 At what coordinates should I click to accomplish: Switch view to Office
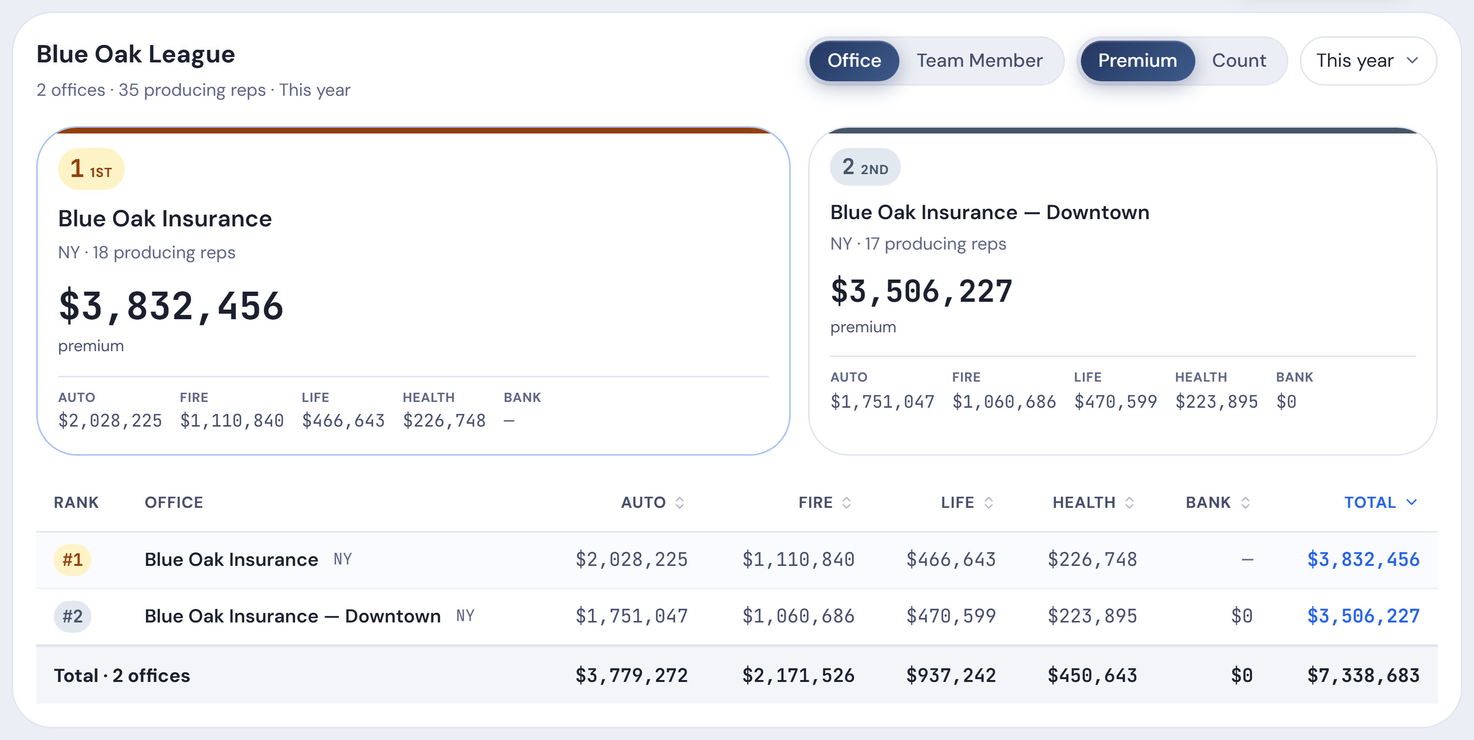click(x=854, y=60)
